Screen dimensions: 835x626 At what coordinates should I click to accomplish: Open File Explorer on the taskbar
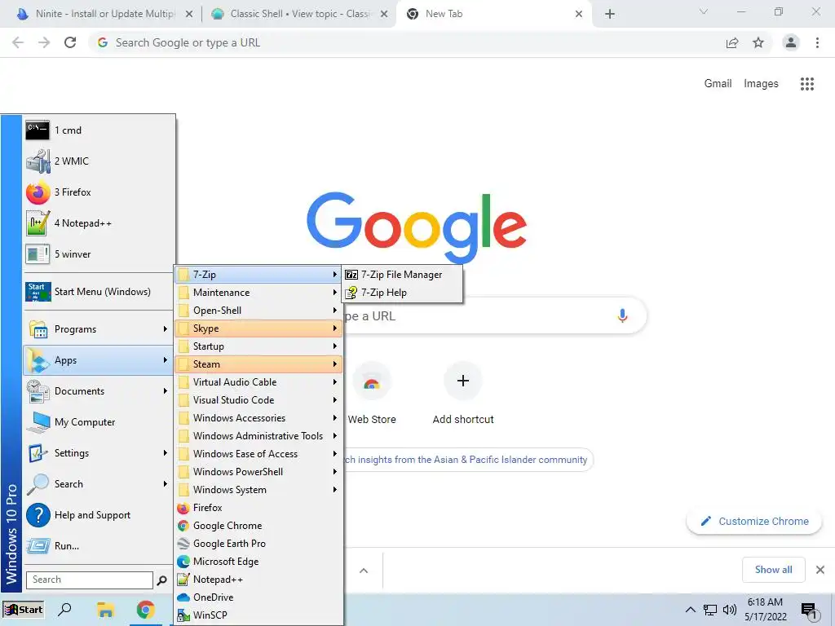coord(105,610)
